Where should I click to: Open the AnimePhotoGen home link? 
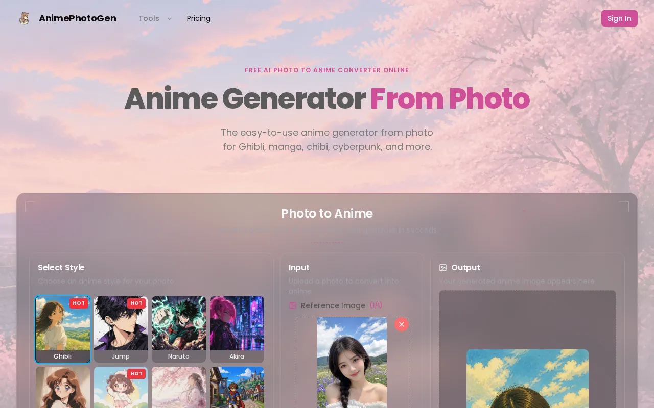point(67,18)
